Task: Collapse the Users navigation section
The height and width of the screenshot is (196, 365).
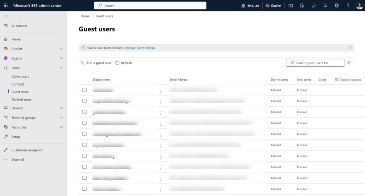Action: (x=61, y=68)
